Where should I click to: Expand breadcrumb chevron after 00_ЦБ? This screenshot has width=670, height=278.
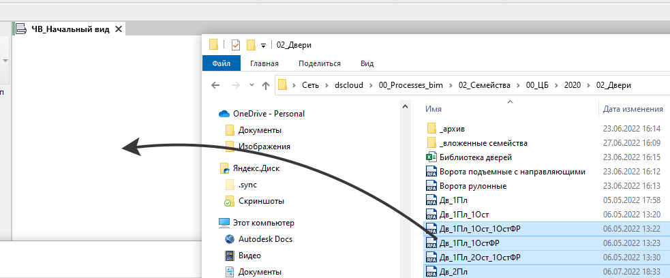coord(557,85)
